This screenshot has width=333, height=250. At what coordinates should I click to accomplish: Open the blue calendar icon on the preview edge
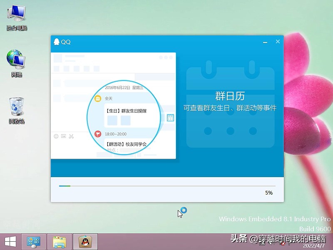tap(170, 118)
